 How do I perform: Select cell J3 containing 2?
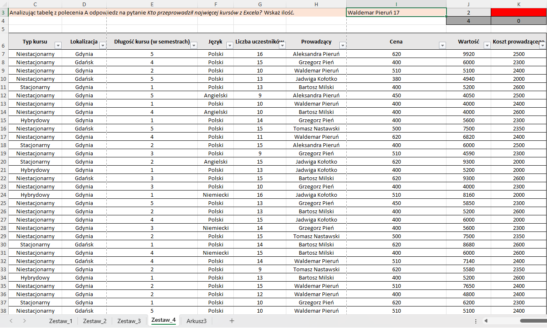point(468,12)
